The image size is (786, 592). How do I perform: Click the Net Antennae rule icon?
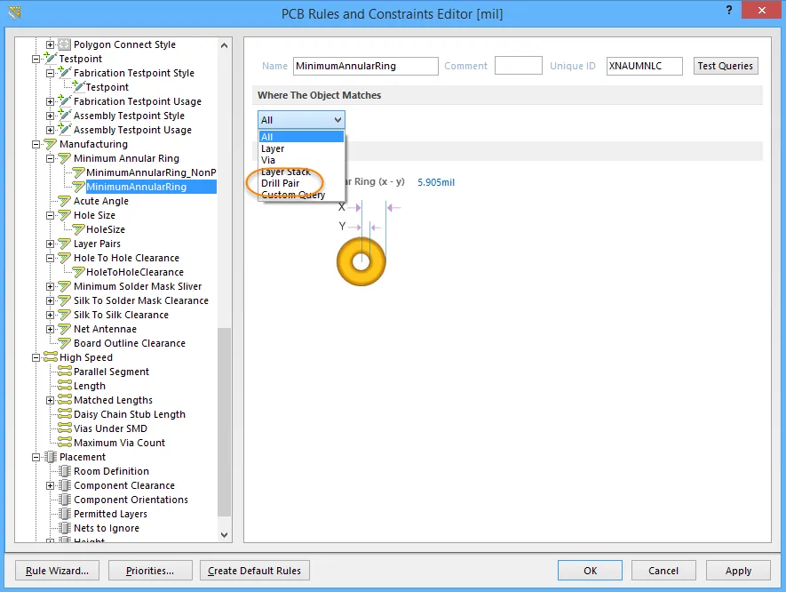click(64, 329)
